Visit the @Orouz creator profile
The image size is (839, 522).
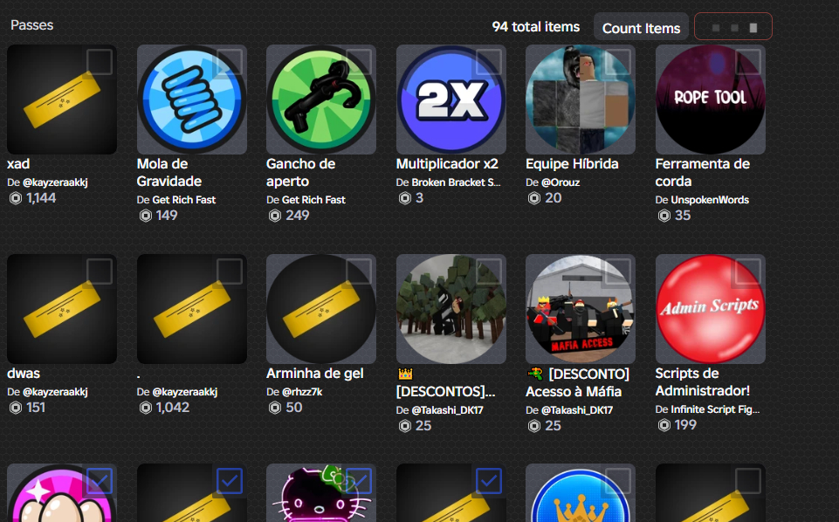[560, 182]
